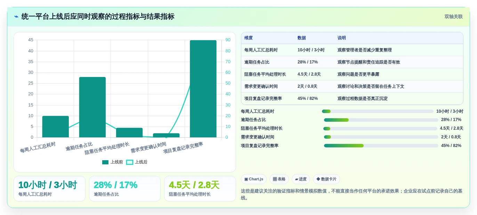Click the 需求变更确认时间 bar in chart
The height and width of the screenshot is (215, 477).
[166, 135]
